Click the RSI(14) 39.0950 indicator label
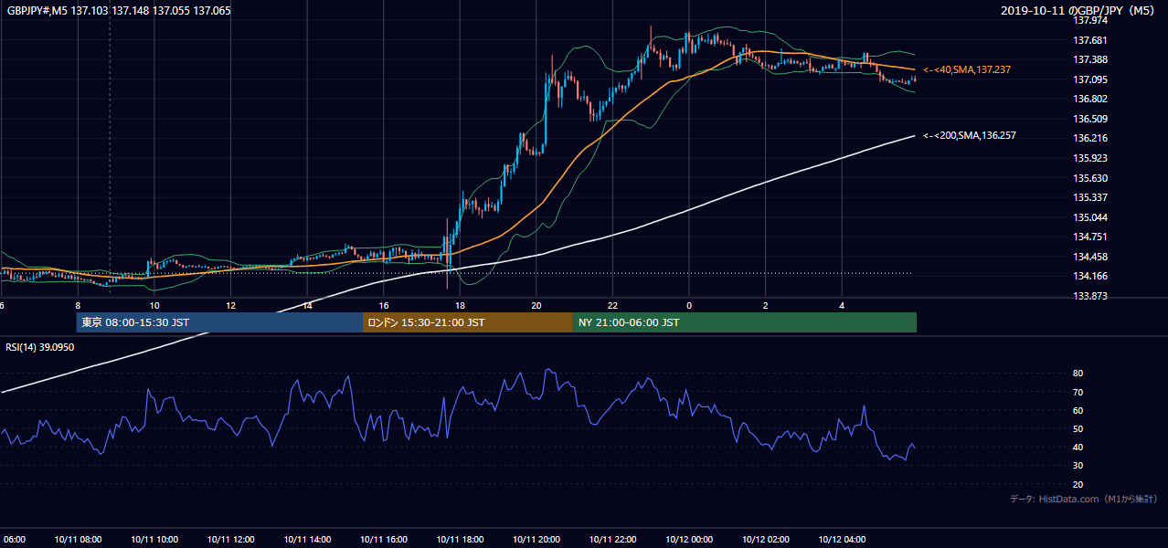The width and height of the screenshot is (1168, 548). (x=40, y=347)
